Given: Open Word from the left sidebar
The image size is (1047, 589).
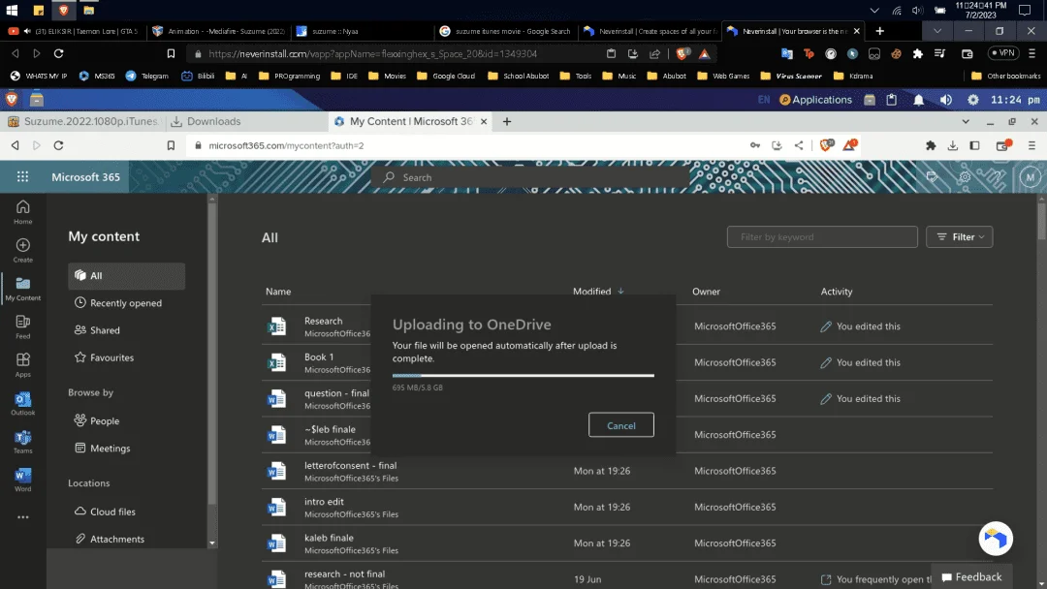Looking at the screenshot, I should pyautogui.click(x=22, y=479).
